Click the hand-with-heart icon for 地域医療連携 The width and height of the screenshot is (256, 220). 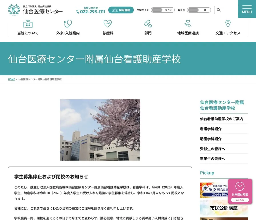(x=188, y=24)
